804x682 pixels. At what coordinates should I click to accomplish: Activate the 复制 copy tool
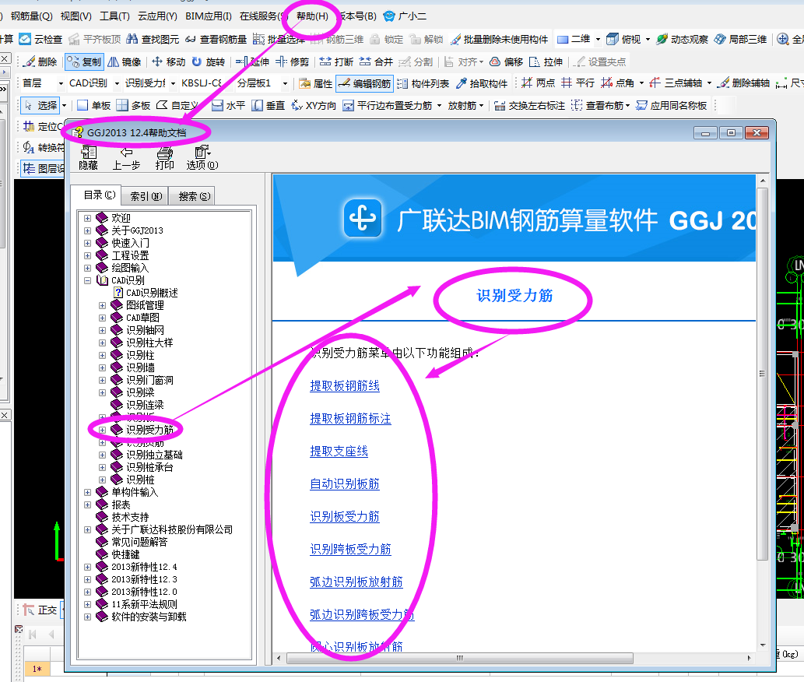pyautogui.click(x=85, y=62)
